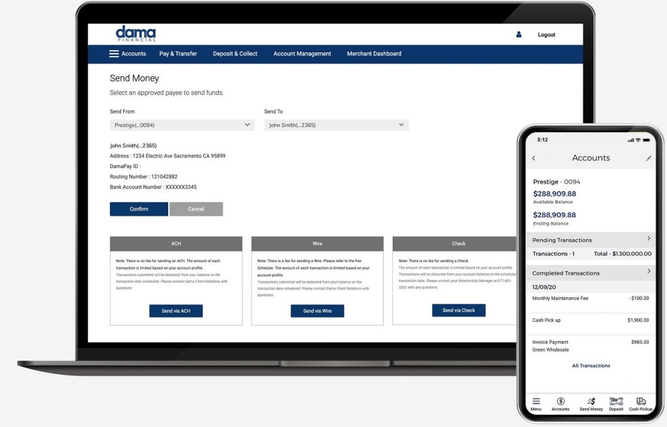Click the Send via Wire button
667x427 pixels.
[317, 311]
